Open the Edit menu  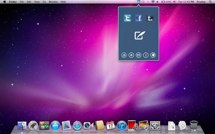(x=29, y=2)
